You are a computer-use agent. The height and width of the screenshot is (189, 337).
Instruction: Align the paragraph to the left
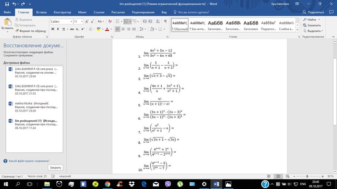[x=117, y=29]
